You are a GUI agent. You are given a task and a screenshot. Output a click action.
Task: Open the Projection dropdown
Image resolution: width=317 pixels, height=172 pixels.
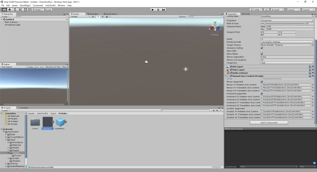(x=287, y=20)
